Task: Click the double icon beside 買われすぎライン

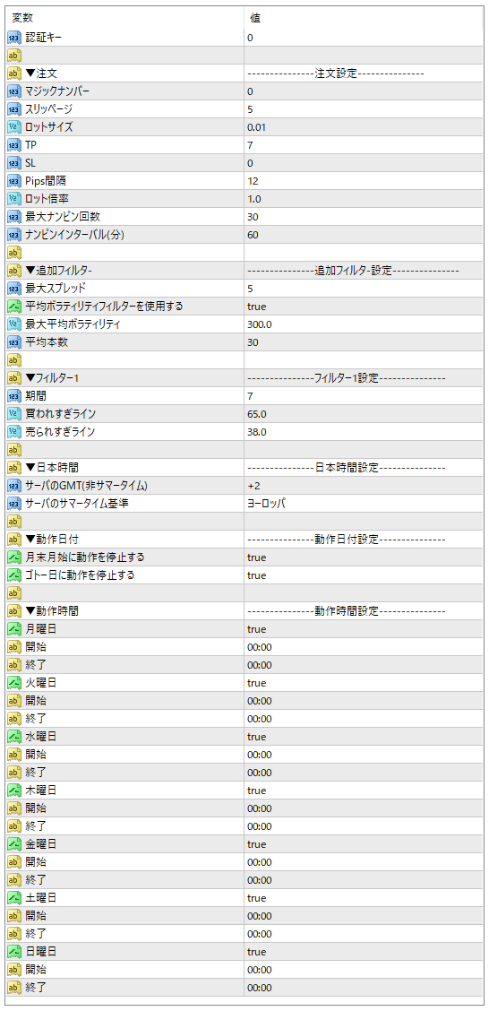Action: (14, 414)
